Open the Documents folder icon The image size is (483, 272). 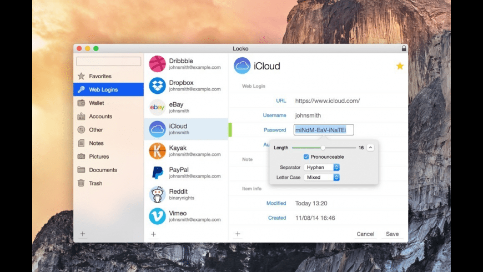(x=81, y=170)
